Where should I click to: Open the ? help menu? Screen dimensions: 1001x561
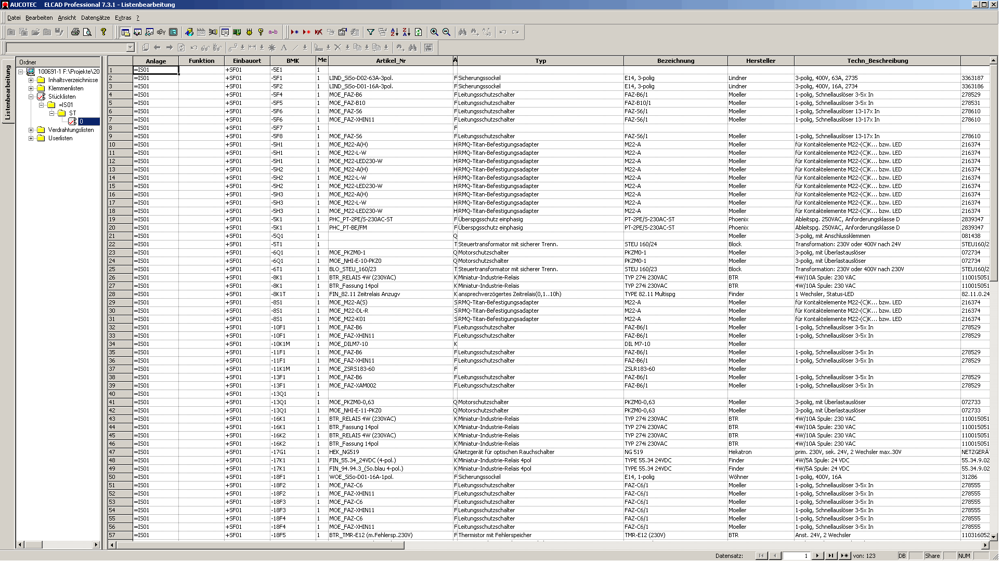coord(138,18)
